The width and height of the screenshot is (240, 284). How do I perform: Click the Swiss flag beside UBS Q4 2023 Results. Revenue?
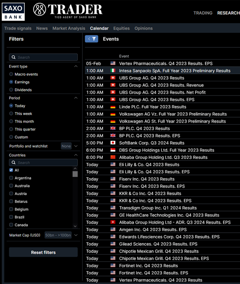tap(113, 85)
